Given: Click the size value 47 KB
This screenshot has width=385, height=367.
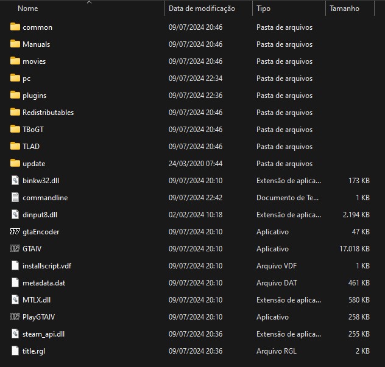Looking at the screenshot, I should (361, 232).
